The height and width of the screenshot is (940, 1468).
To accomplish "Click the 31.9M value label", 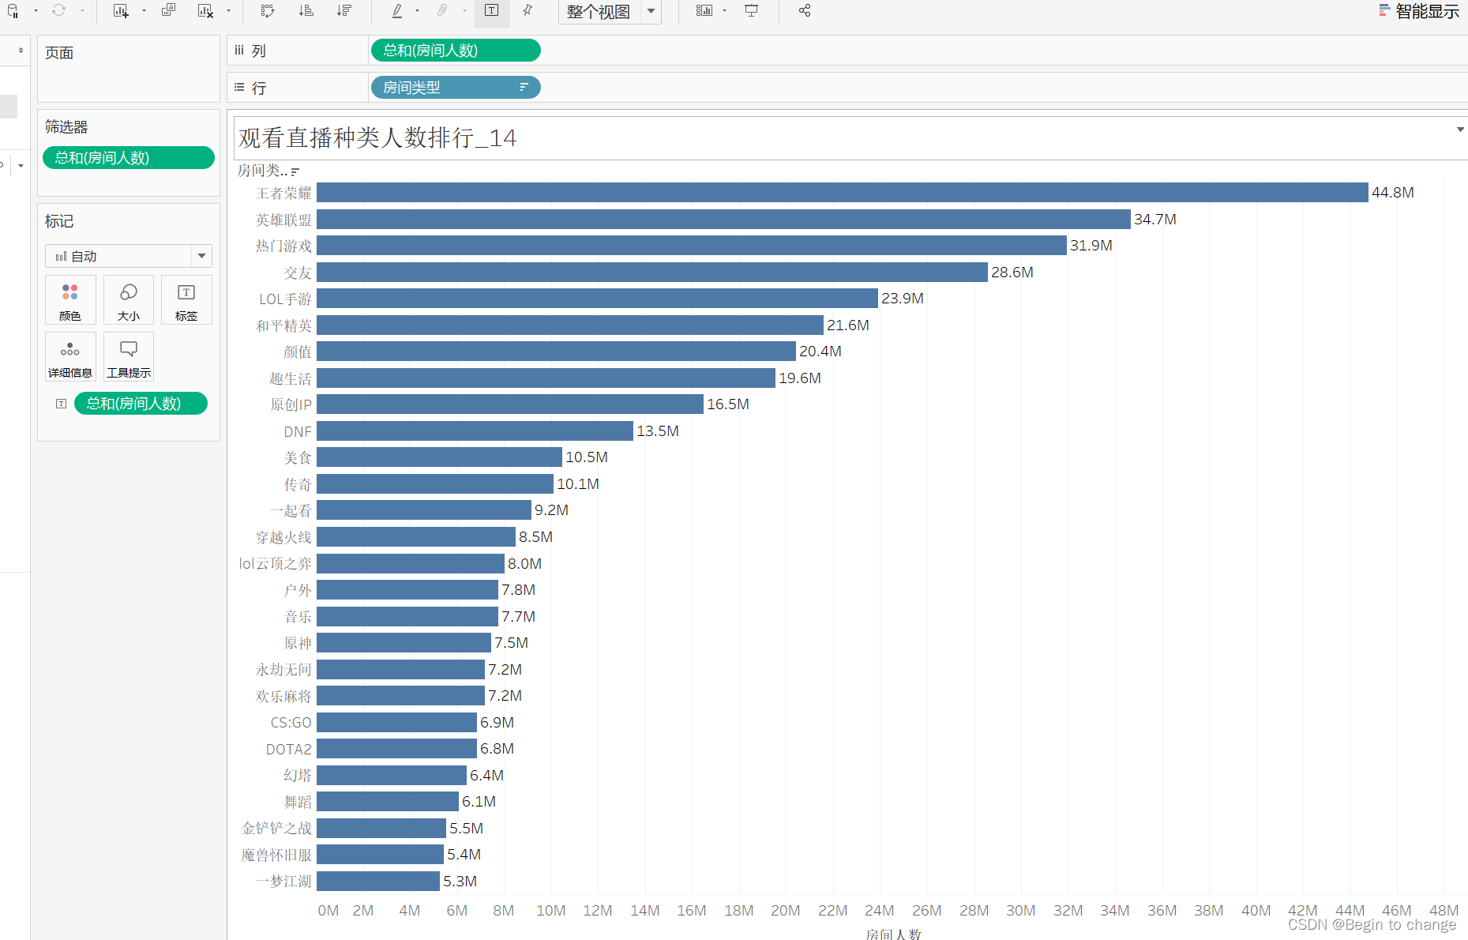I will pos(1091,246).
